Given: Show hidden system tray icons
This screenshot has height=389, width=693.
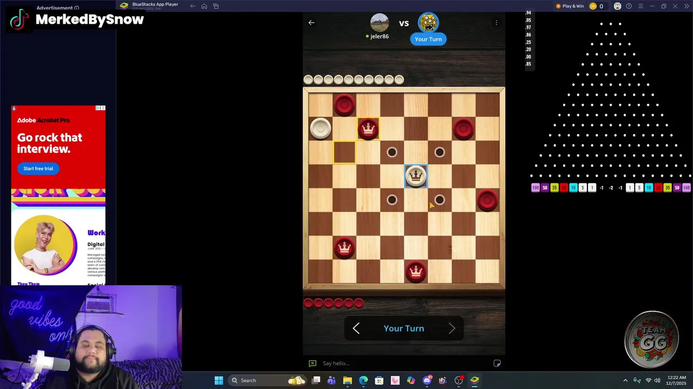Looking at the screenshot, I should click(x=625, y=380).
